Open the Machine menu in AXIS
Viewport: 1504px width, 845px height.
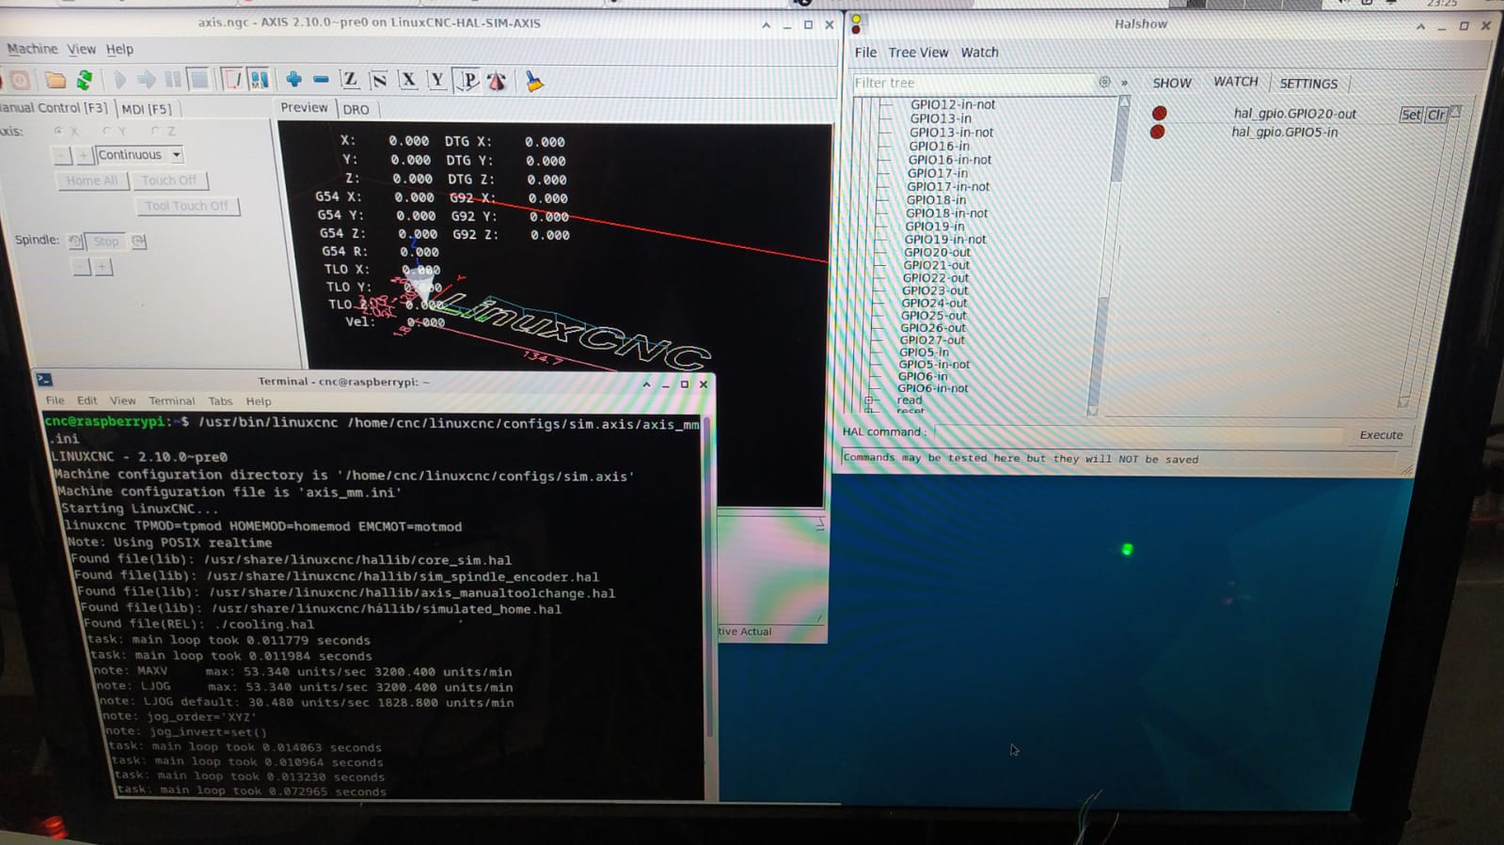[x=32, y=49]
